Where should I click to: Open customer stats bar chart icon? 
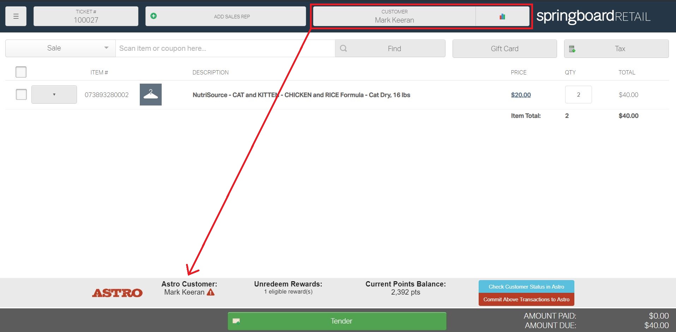(502, 16)
